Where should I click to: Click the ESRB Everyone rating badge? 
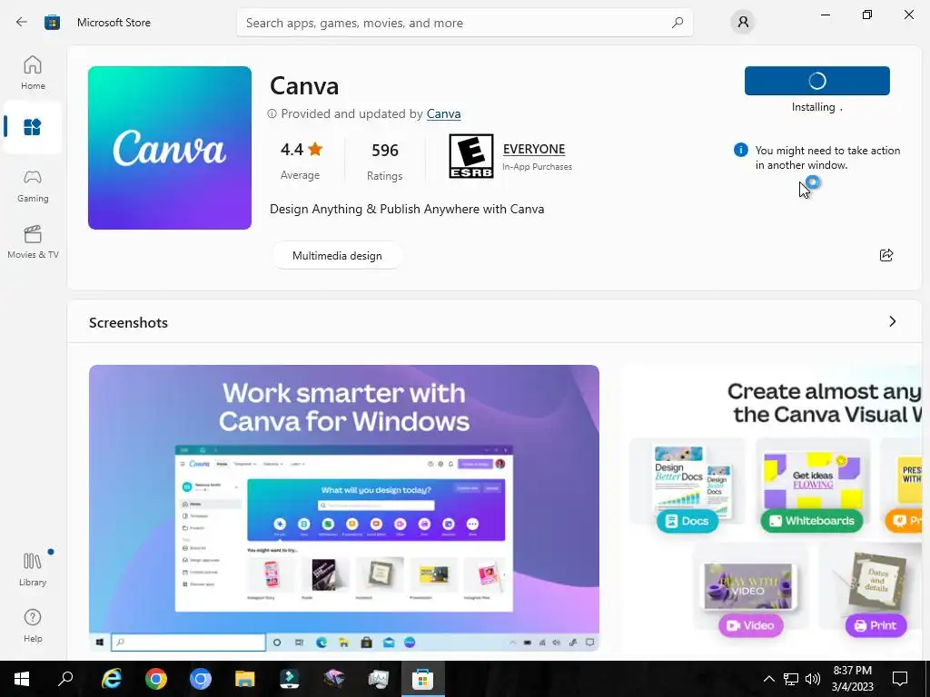click(x=471, y=156)
